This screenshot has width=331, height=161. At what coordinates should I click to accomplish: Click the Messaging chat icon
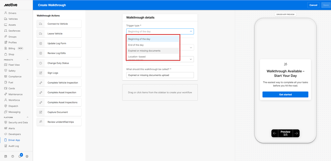pos(6,112)
